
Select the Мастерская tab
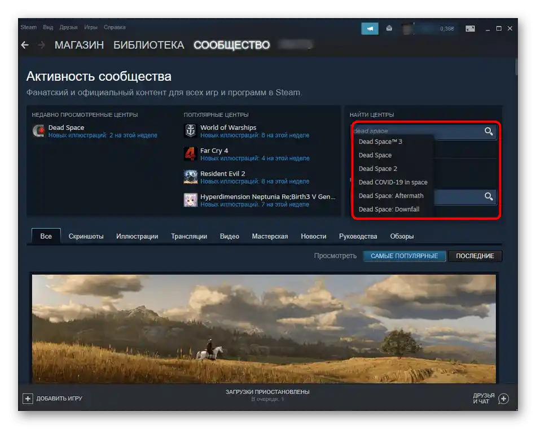[x=270, y=237]
